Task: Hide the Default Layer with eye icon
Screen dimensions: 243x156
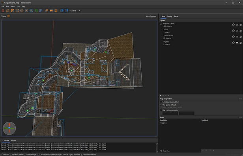Action: 237,24
